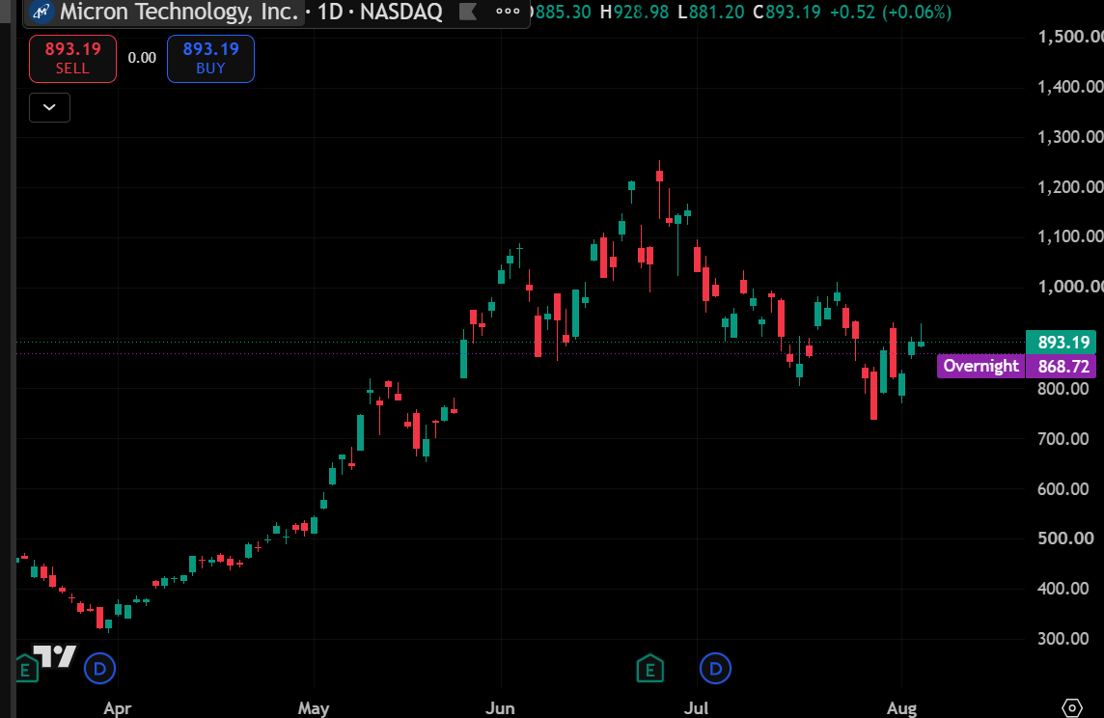The width and height of the screenshot is (1104, 718).
Task: Click the TradingView TV logo
Action: (55, 656)
